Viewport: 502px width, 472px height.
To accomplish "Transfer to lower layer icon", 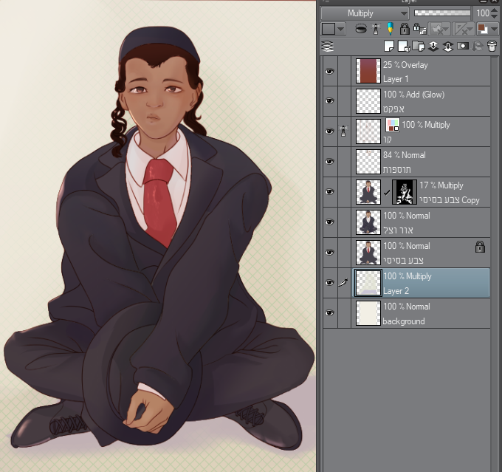I will (x=433, y=46).
